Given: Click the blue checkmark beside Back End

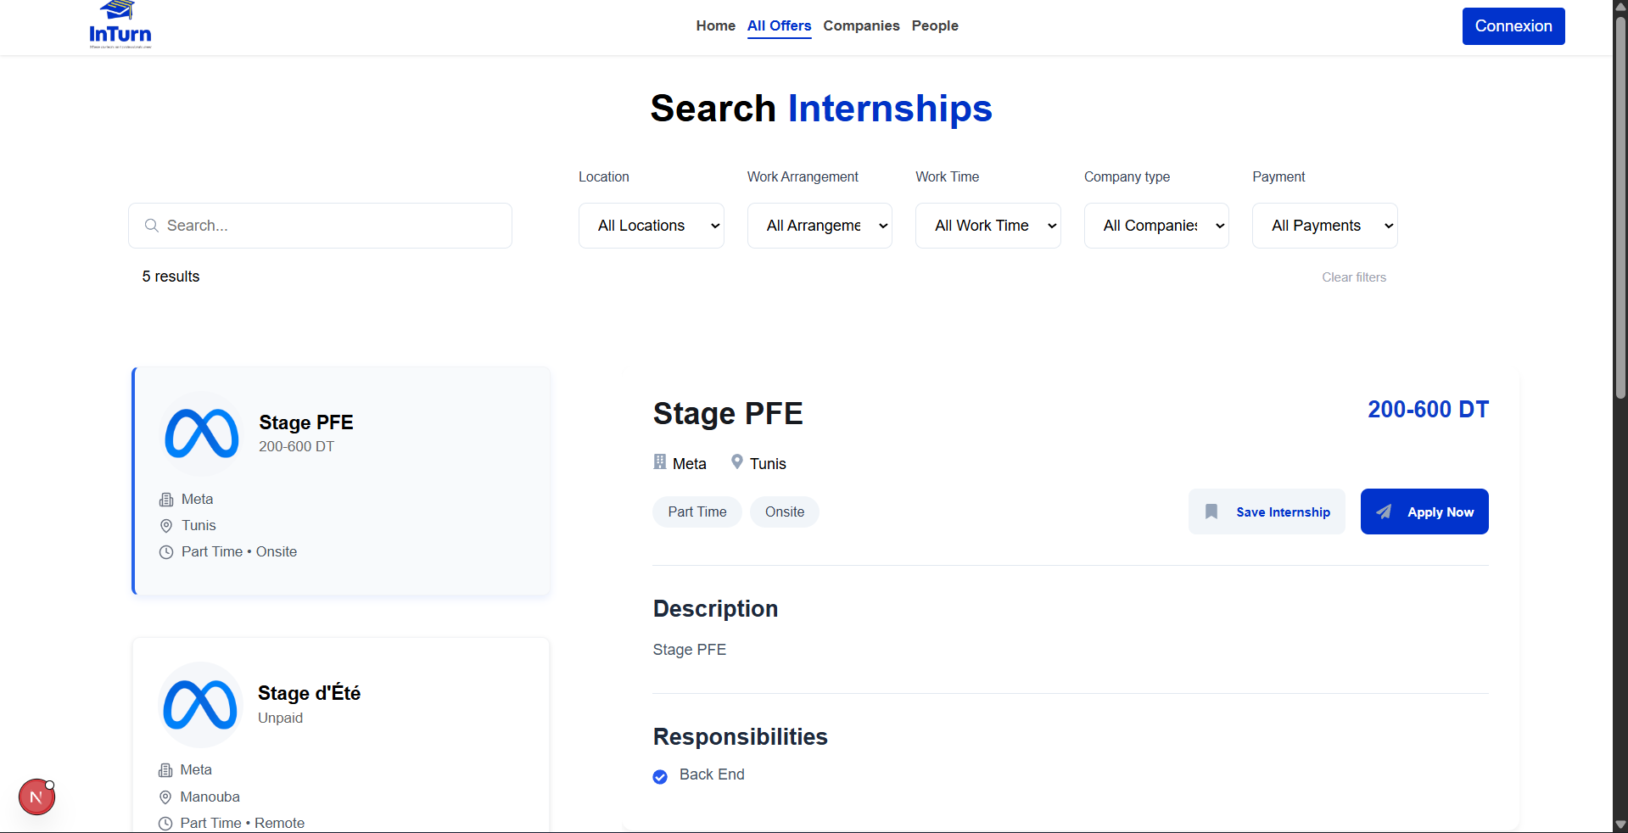Looking at the screenshot, I should (660, 776).
